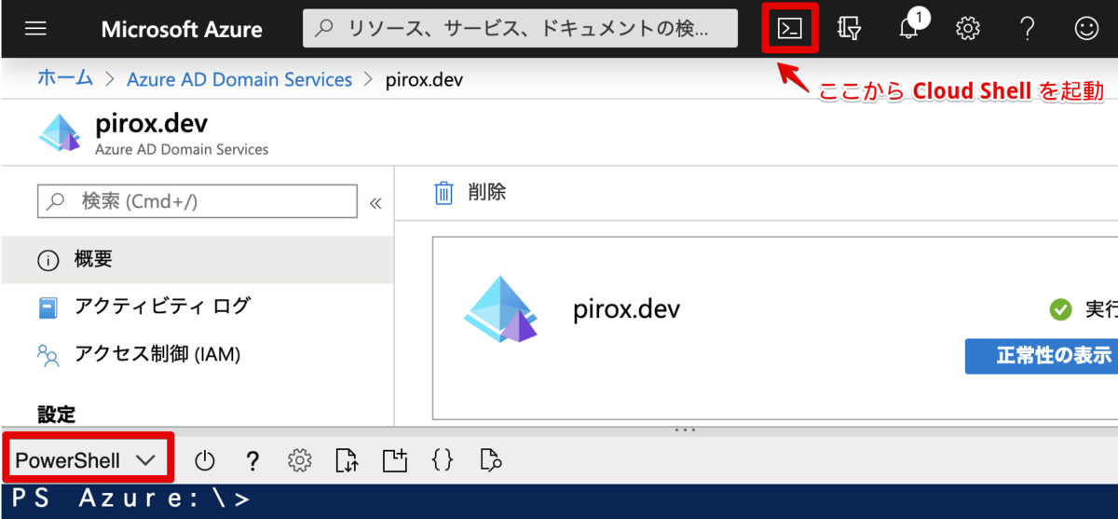Open Azure AD Domain Services breadcrumb
Screen dimensions: 1118x519
(x=239, y=79)
